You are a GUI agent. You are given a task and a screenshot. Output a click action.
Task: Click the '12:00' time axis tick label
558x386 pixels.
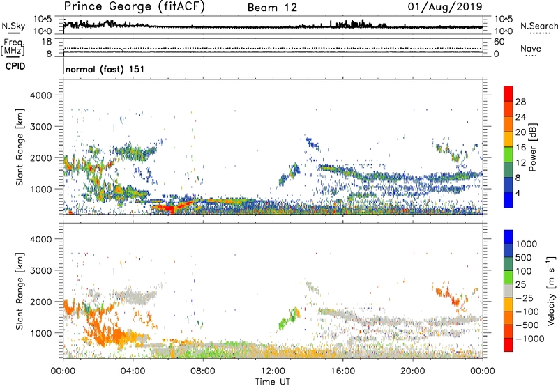tap(273, 371)
